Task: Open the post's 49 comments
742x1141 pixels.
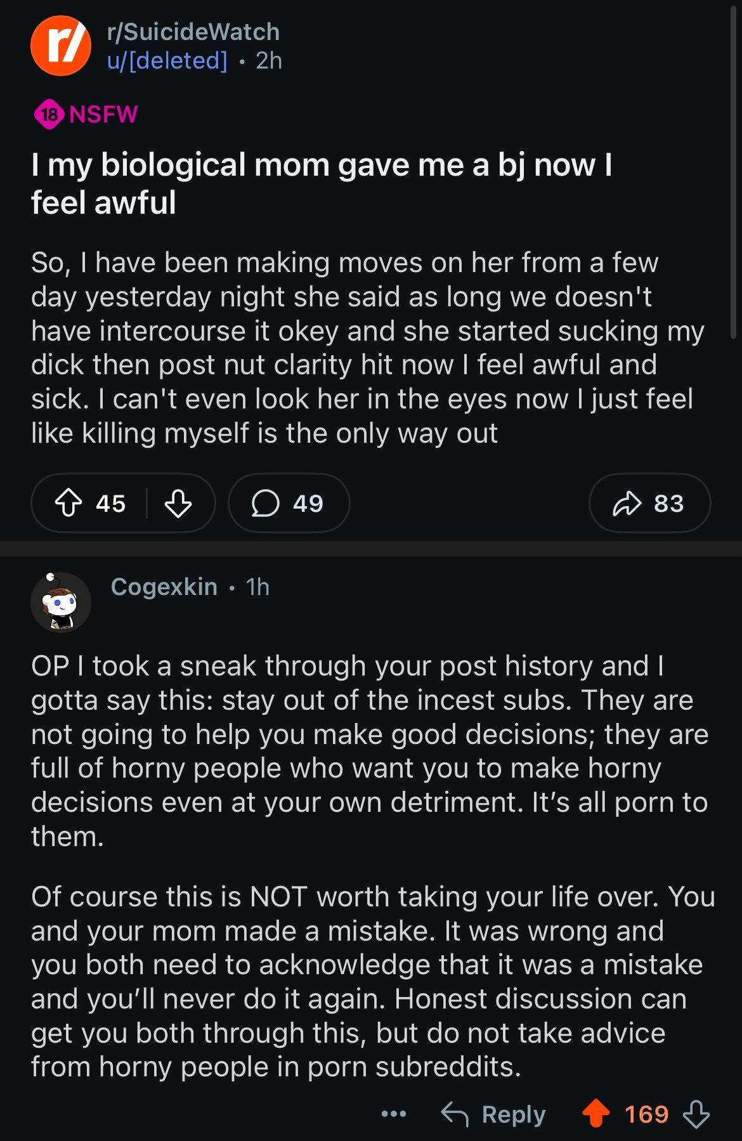Action: click(x=289, y=504)
